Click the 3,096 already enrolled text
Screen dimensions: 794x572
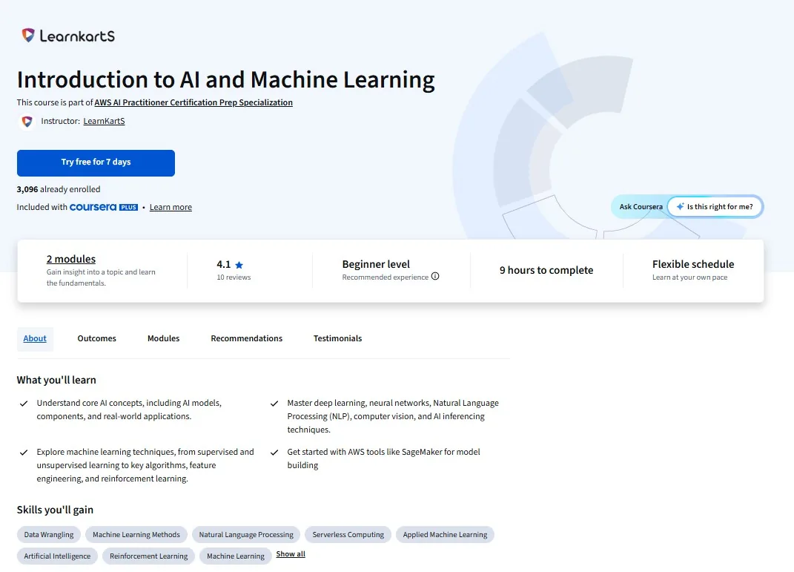pos(59,189)
